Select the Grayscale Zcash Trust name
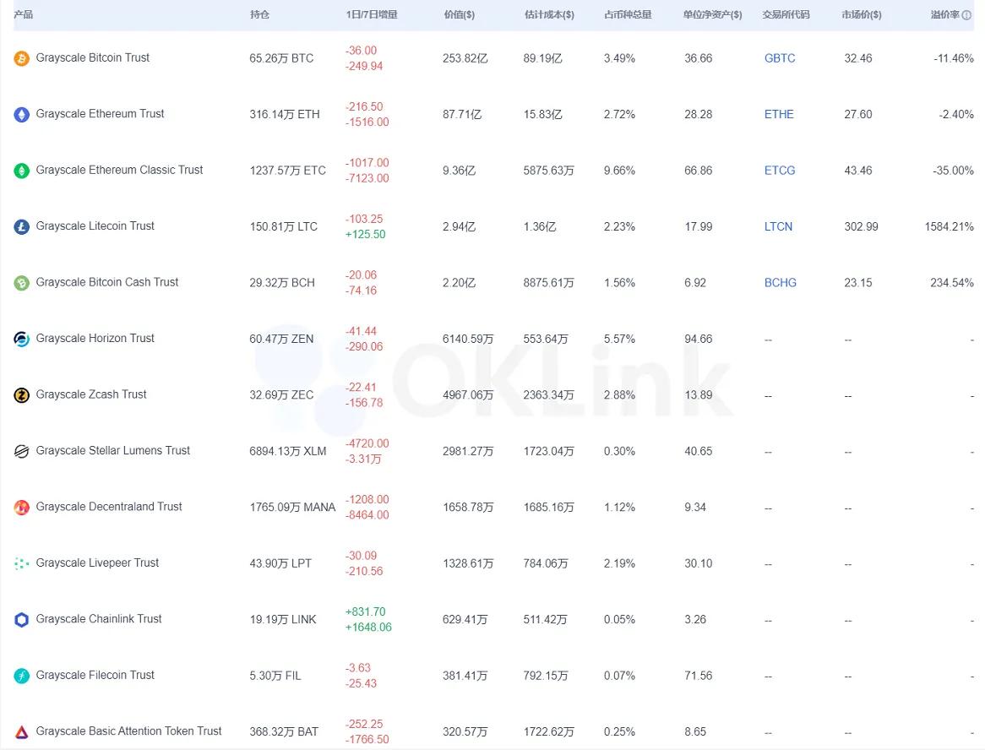Viewport: 985px width, 750px height. pos(91,394)
